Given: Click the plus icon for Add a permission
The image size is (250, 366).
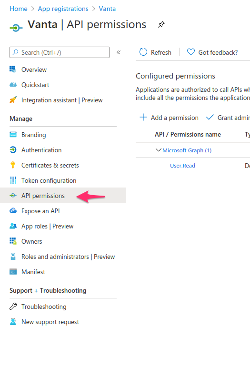Looking at the screenshot, I should (143, 117).
